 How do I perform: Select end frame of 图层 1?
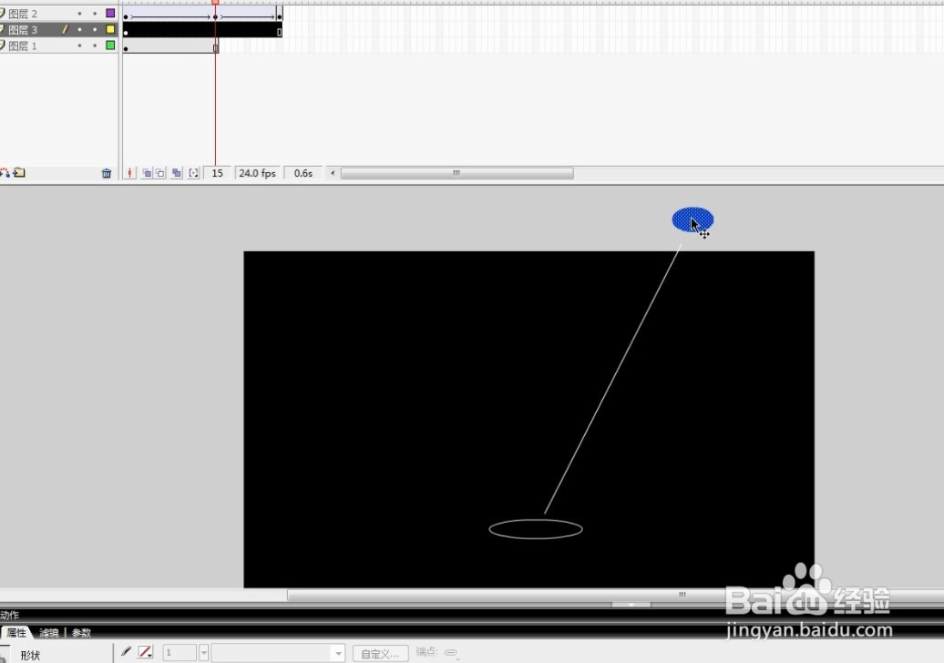pyautogui.click(x=216, y=48)
